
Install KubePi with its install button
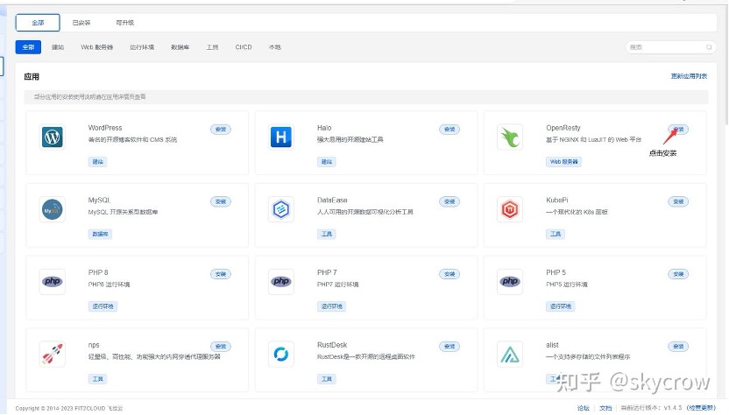point(678,201)
